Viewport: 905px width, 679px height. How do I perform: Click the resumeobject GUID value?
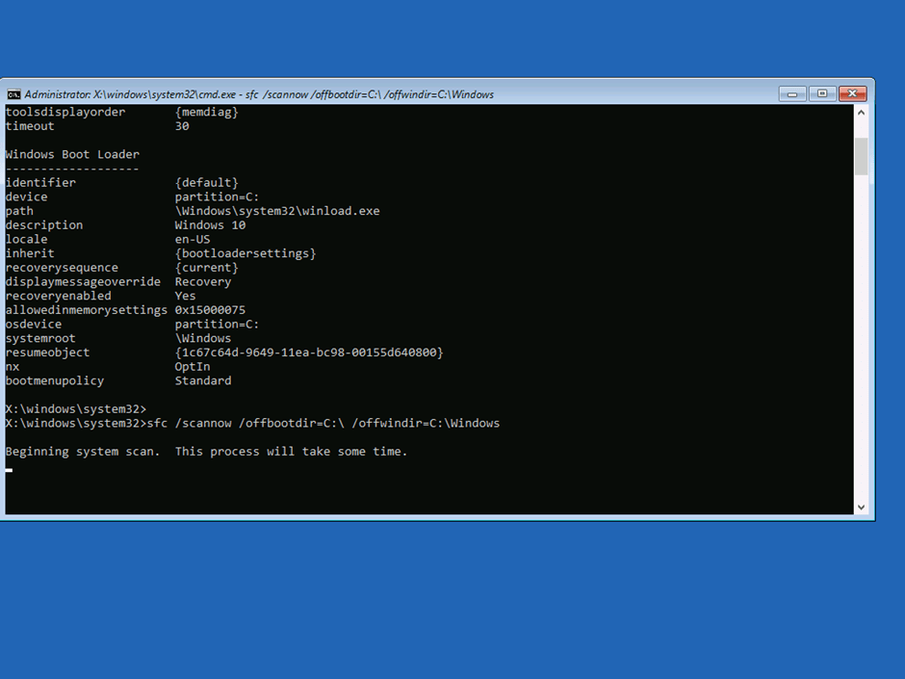tap(309, 353)
